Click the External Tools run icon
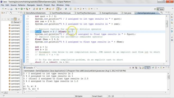The image size is (174, 98). coord(27,9)
